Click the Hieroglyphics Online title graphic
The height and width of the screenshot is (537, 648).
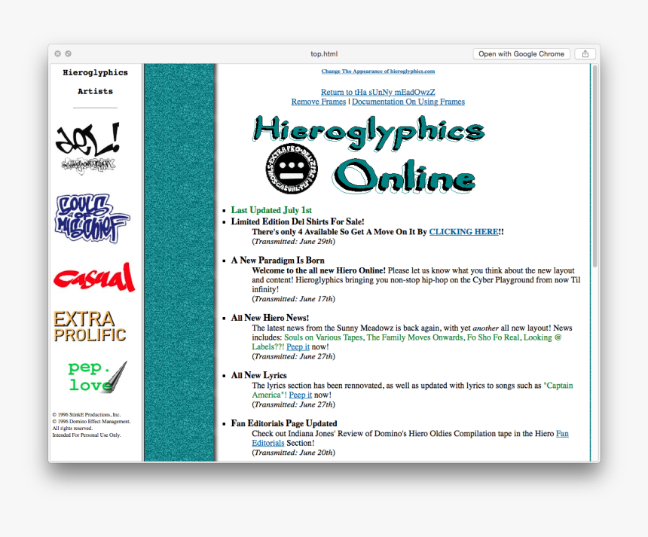(x=368, y=154)
